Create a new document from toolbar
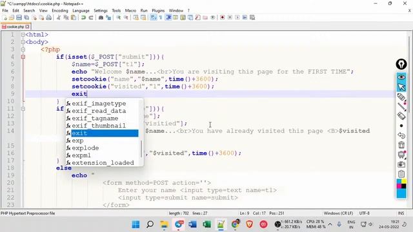Image resolution: width=413 pixels, height=232 pixels. tap(5, 17)
